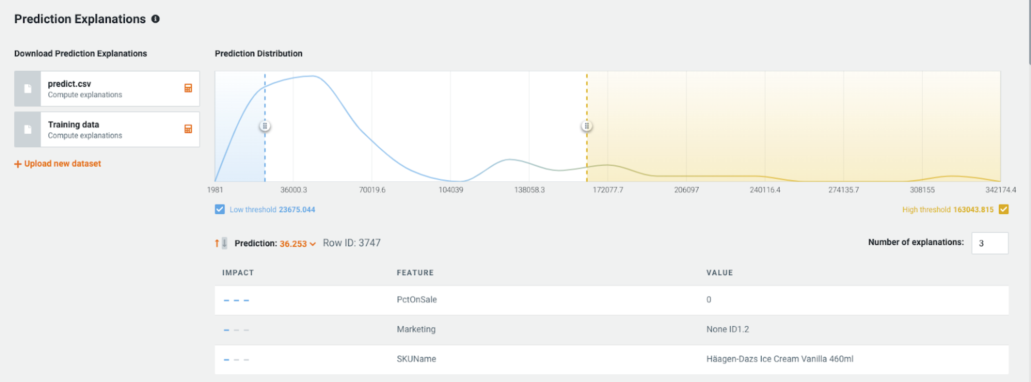Uncheck the Low threshold checkbox
1031x382 pixels.
pyautogui.click(x=220, y=209)
